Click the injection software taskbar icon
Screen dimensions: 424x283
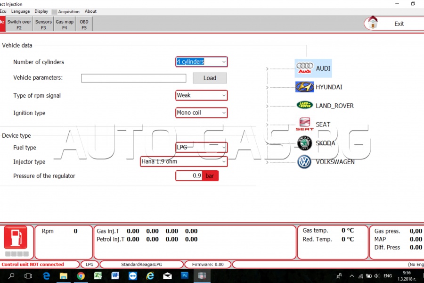202,275
